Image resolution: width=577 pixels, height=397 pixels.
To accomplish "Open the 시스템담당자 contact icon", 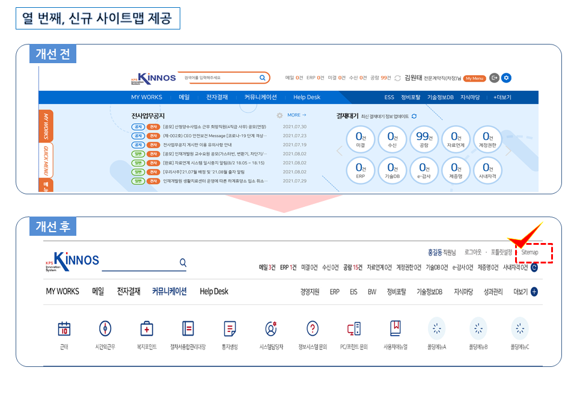I will point(271,328).
